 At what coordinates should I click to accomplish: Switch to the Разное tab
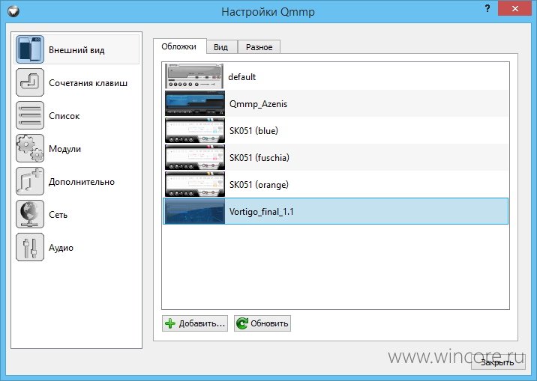(259, 47)
